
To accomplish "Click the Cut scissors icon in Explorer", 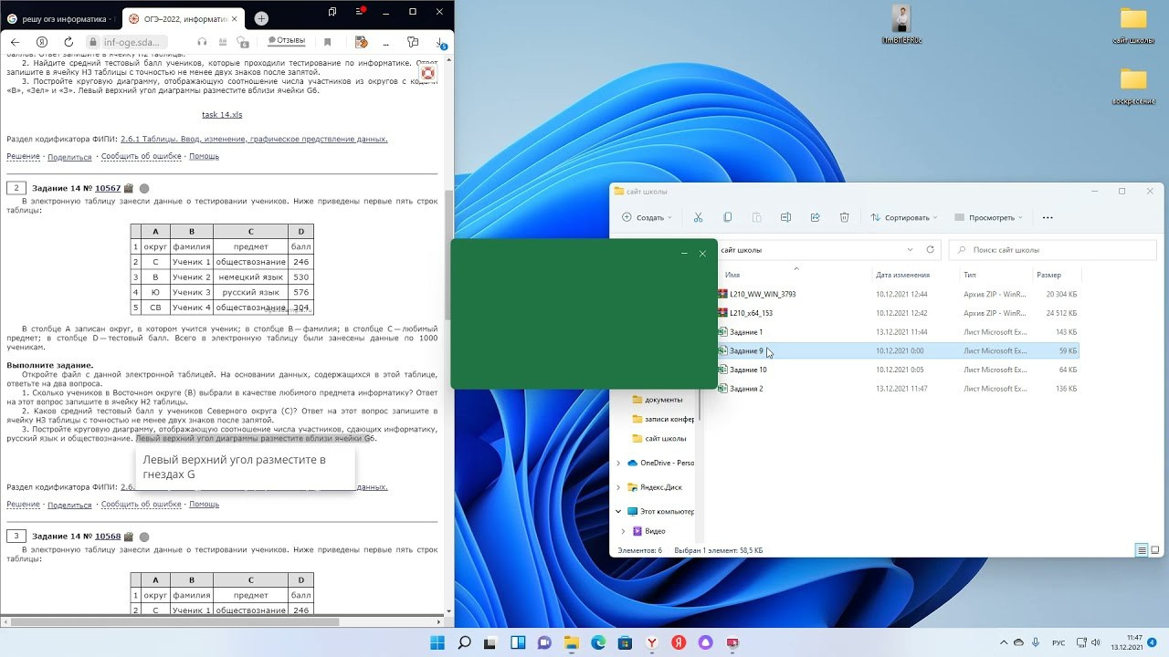I will click(698, 218).
